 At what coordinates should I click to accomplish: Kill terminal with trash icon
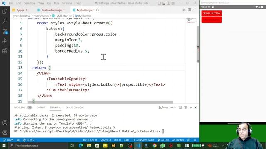coord(185,108)
